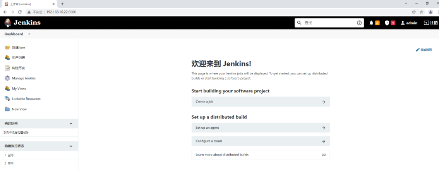Click the Lockable Resources icon
Screen dimensions: 439x171
pyautogui.click(x=7, y=99)
